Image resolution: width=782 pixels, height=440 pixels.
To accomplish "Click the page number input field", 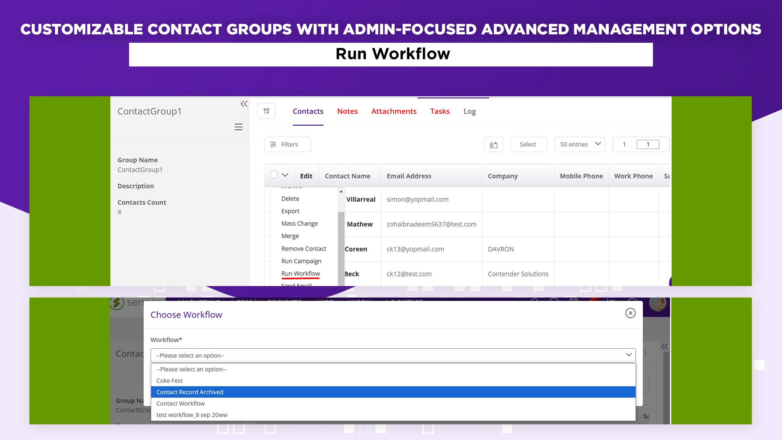I will click(648, 144).
